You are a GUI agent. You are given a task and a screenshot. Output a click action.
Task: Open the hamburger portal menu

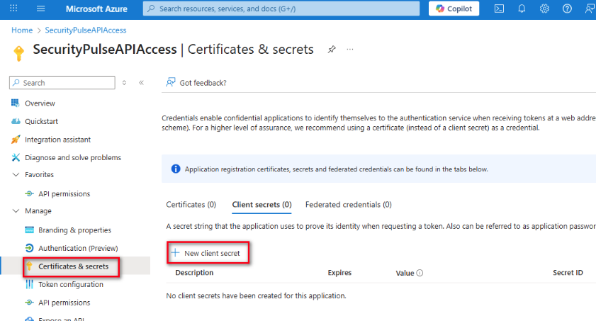point(40,9)
